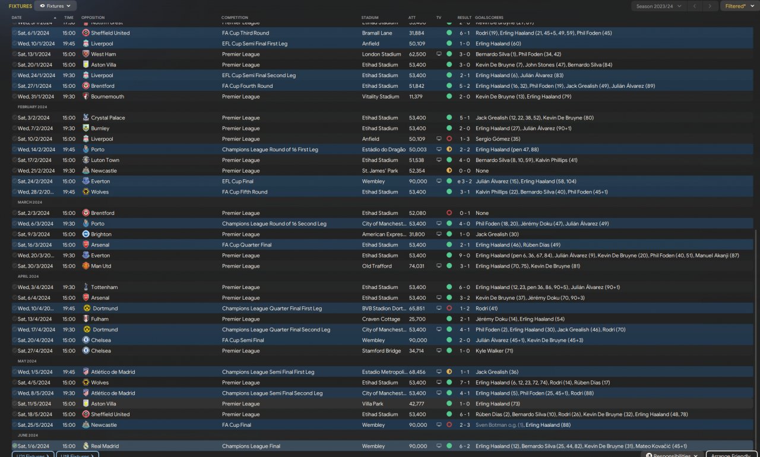Screen dimensions: 760x457
Task: Click the TV icon in the West Ham row
Action: click(x=439, y=55)
